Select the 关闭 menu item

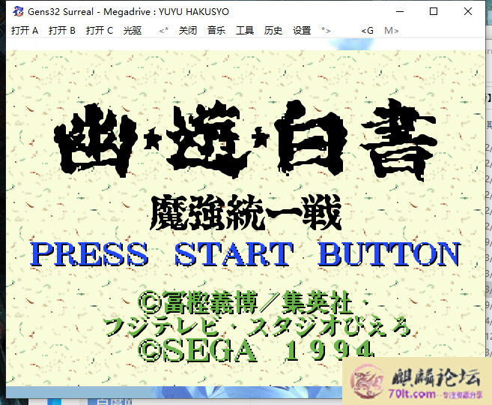click(x=188, y=31)
